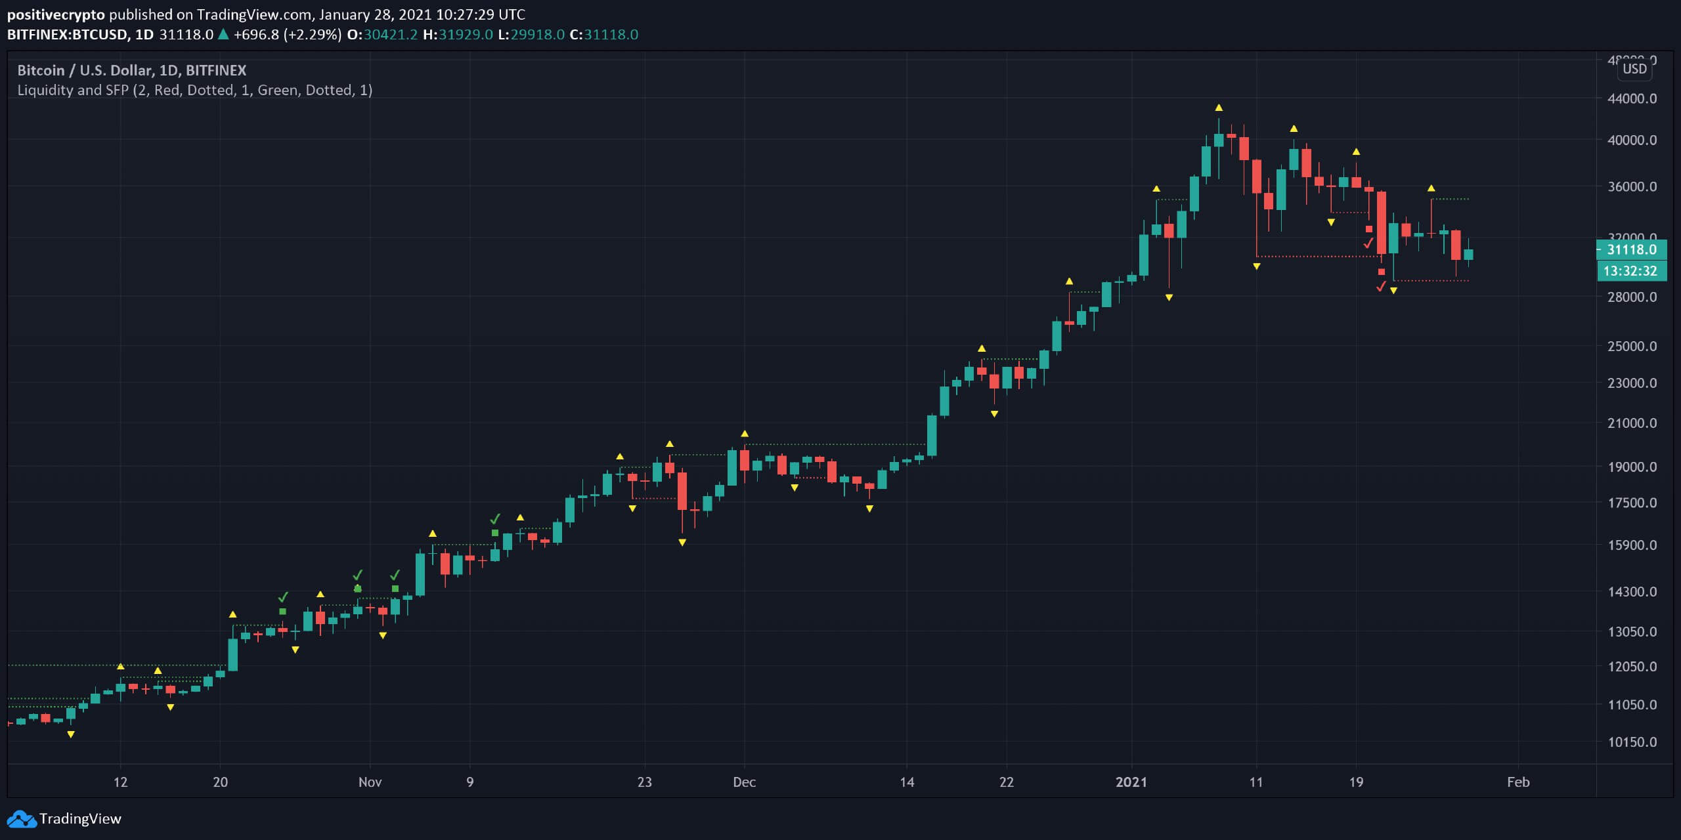This screenshot has width=1681, height=840.
Task: Click the rightmost yellow up-triangle marker
Action: tap(1431, 188)
